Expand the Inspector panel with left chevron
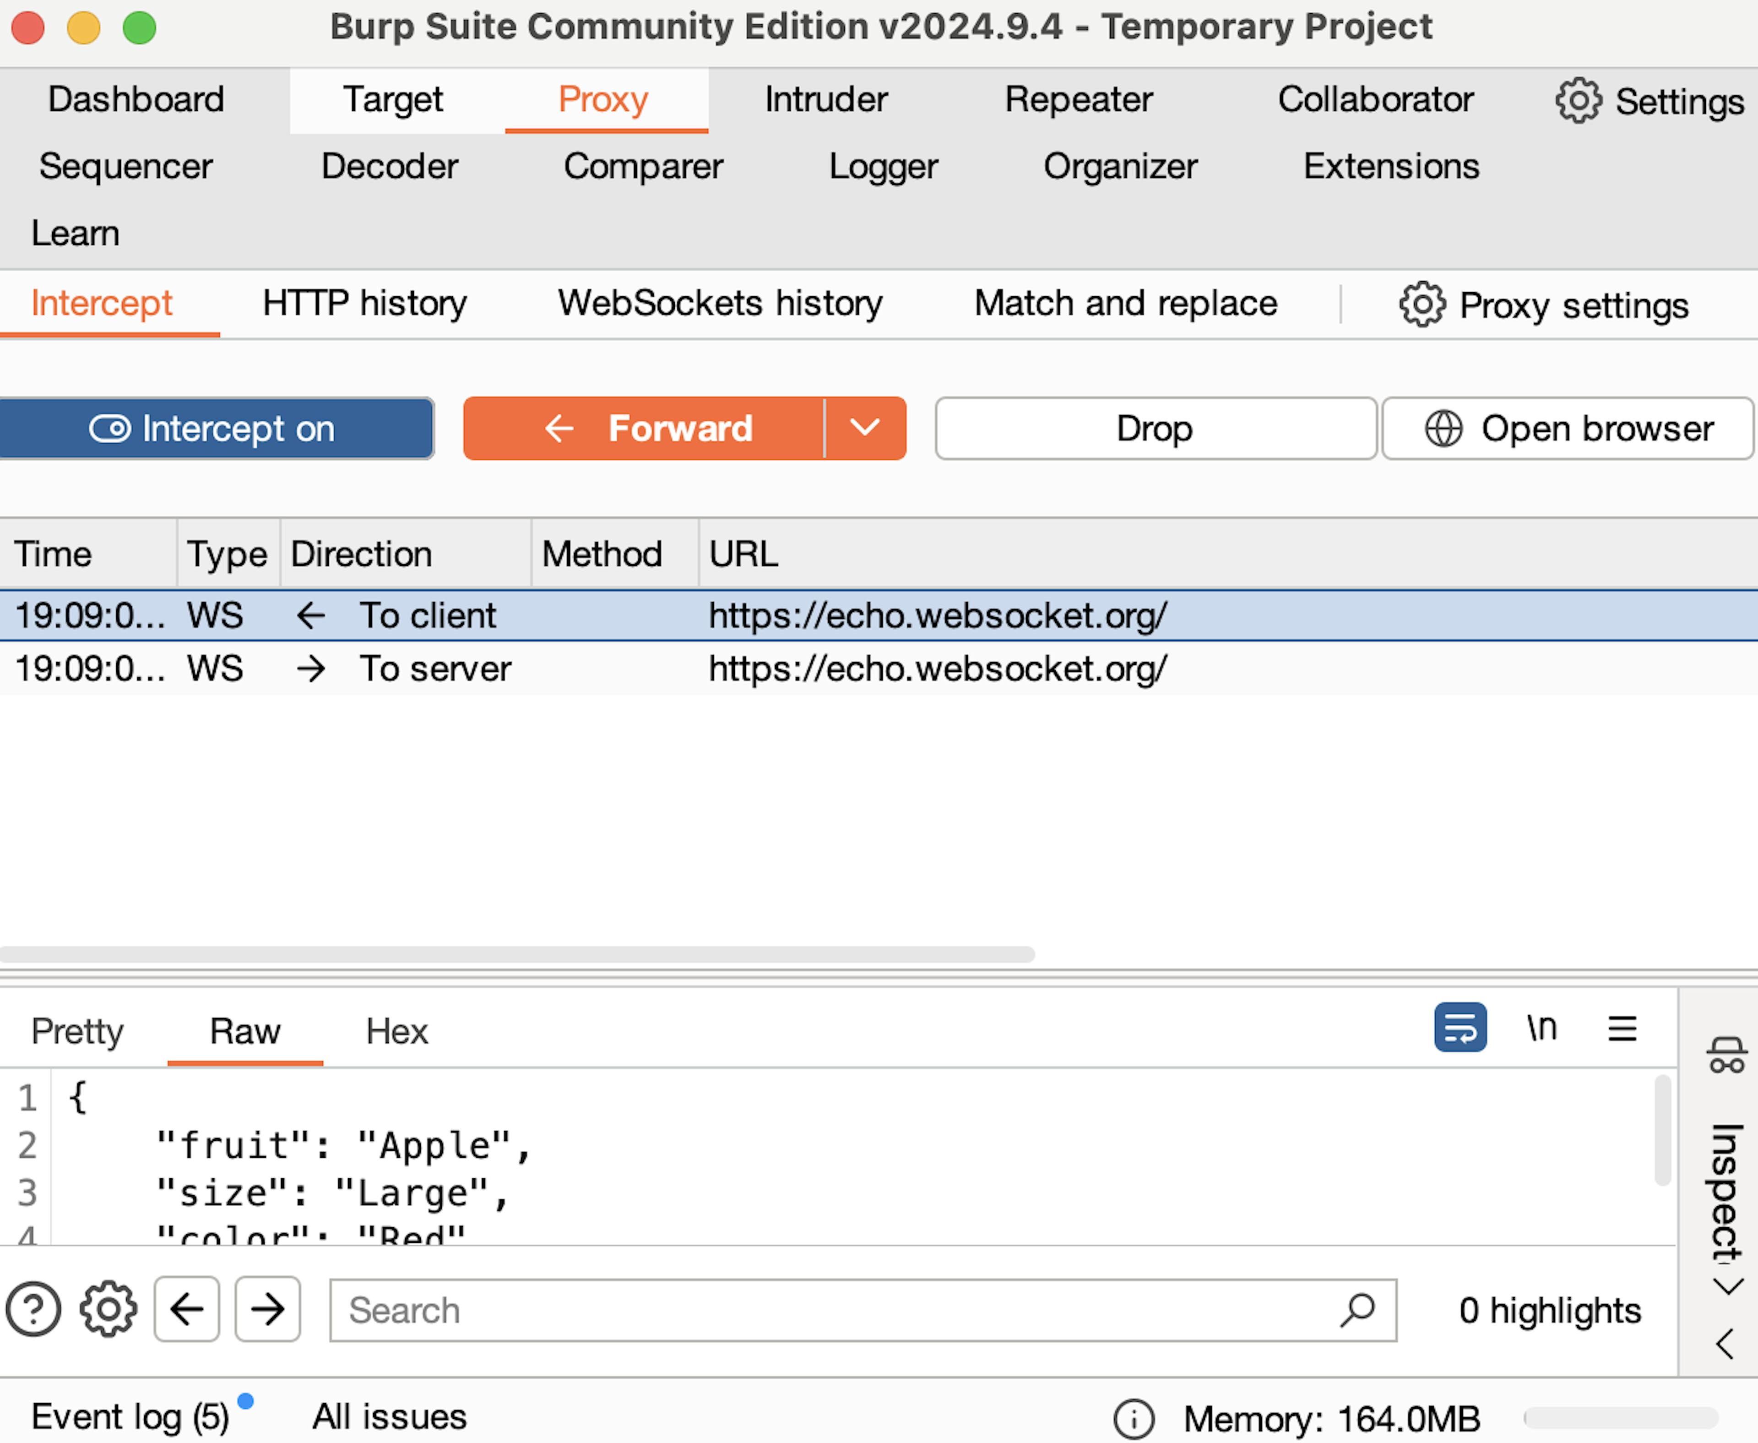 pos(1725,1343)
